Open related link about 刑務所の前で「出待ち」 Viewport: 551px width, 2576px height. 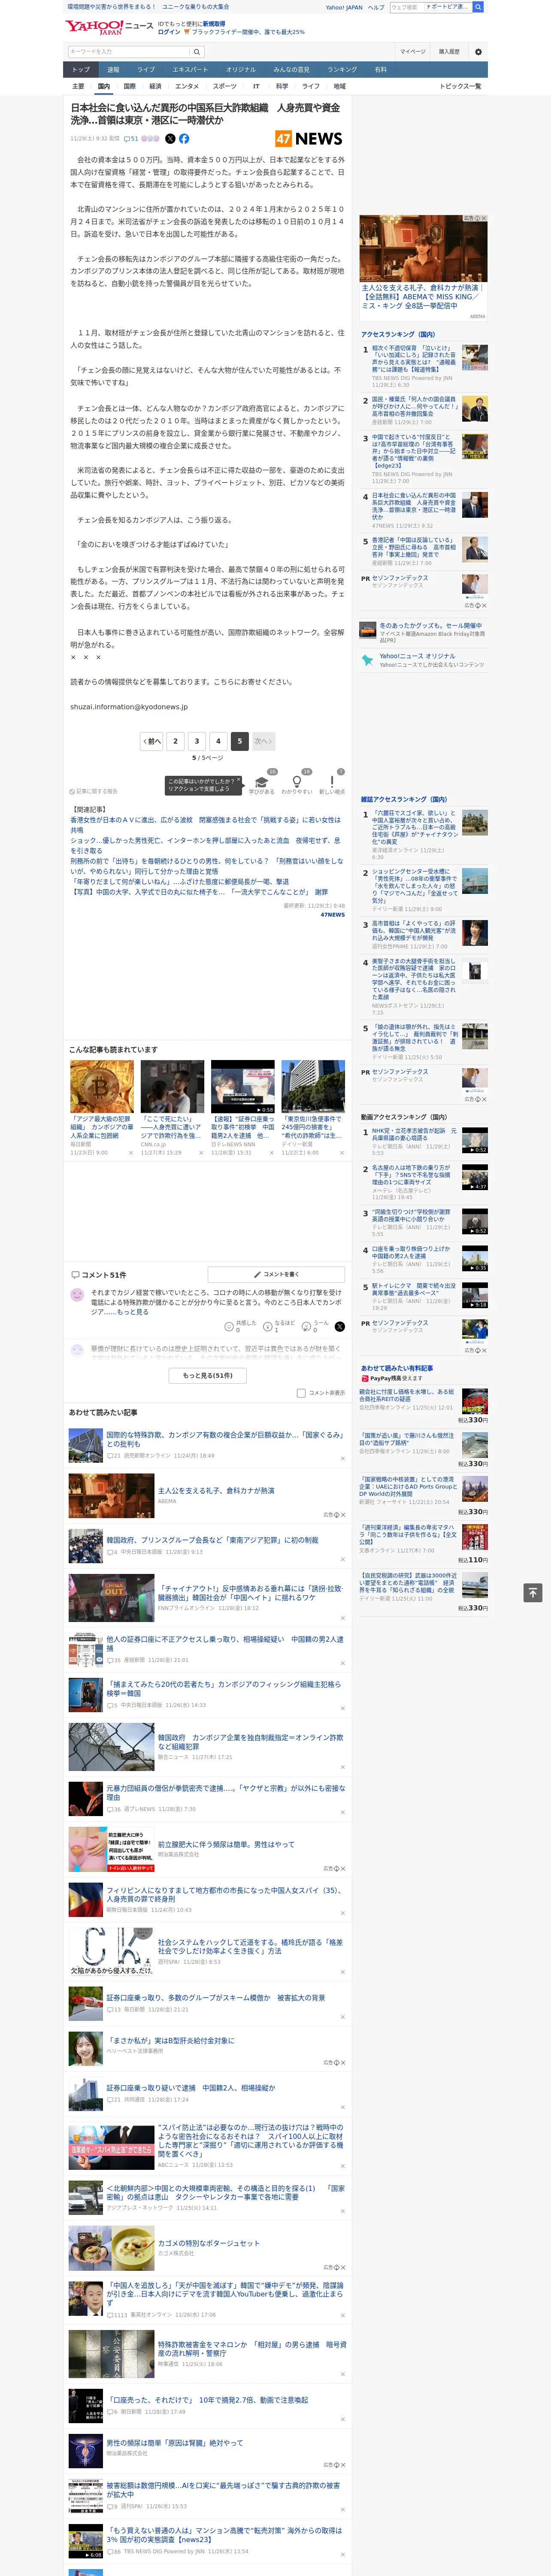(206, 866)
